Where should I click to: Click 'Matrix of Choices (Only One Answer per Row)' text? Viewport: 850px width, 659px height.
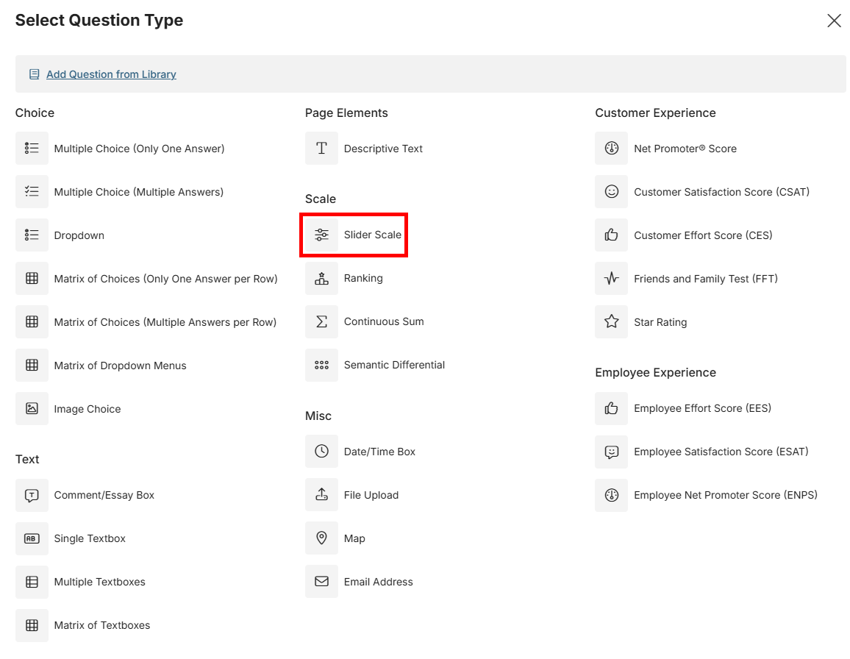[166, 279]
